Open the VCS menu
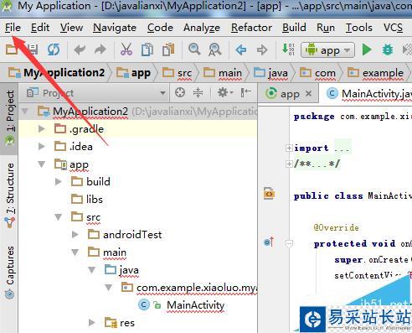412x333 pixels. coord(393,28)
